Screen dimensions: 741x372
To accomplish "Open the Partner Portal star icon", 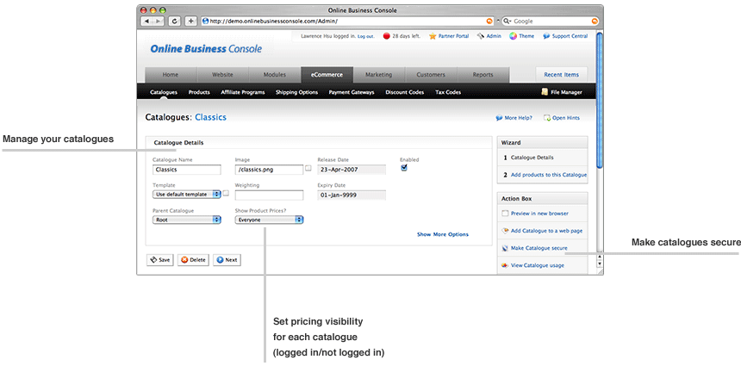I will [433, 36].
